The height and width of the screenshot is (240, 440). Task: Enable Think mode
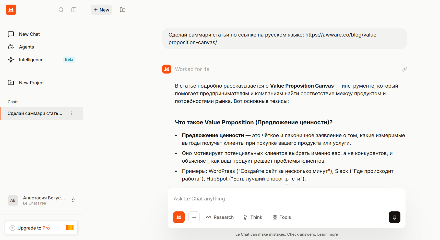pyautogui.click(x=253, y=217)
